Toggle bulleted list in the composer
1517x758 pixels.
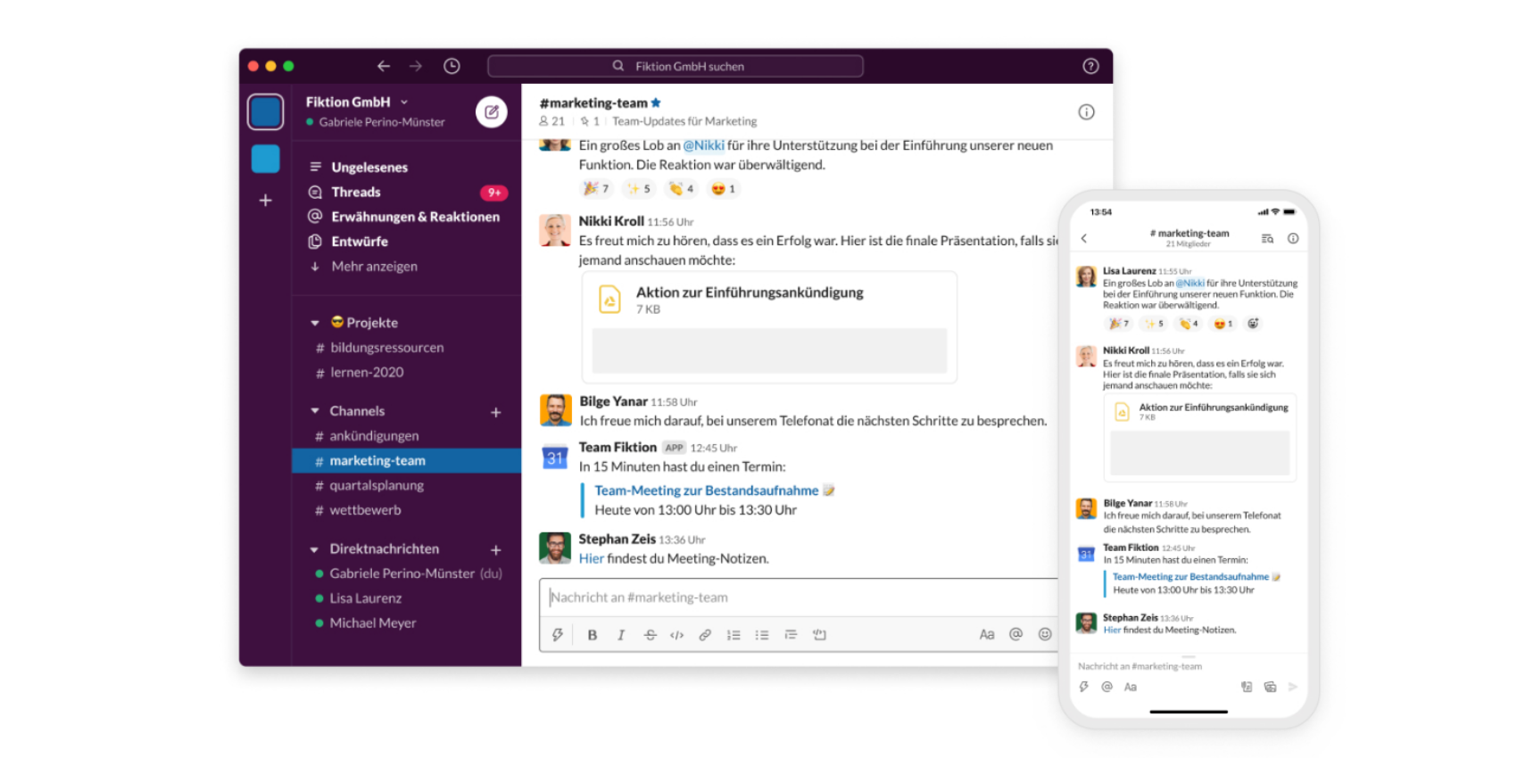click(x=762, y=635)
